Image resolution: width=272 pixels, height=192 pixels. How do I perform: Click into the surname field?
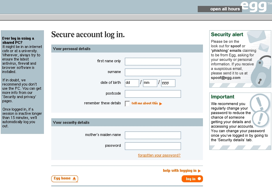pyautogui.click(x=153, y=72)
